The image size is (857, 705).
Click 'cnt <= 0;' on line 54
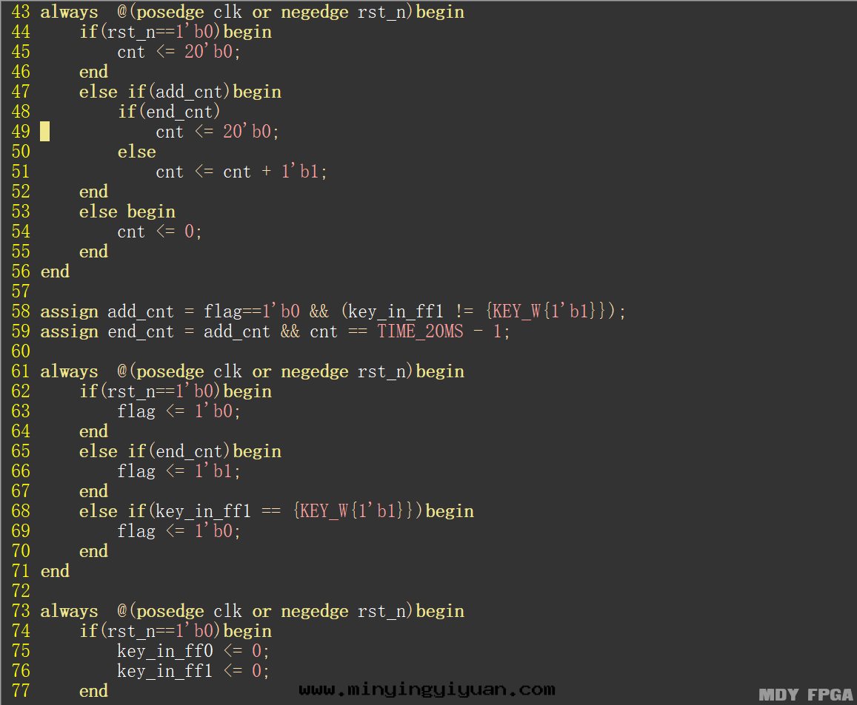pyautogui.click(x=159, y=232)
